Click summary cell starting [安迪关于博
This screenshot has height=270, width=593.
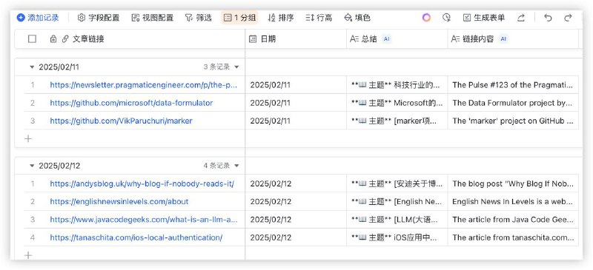tap(397, 184)
